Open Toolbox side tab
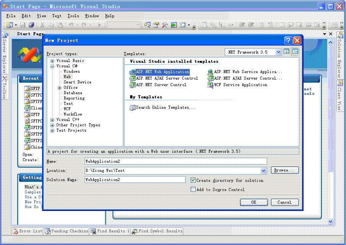The image size is (346, 245). tap(5, 87)
